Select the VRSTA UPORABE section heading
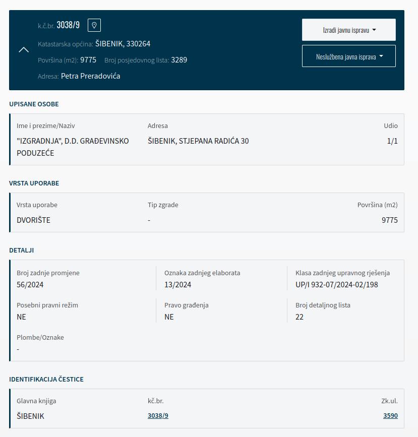 (x=34, y=183)
